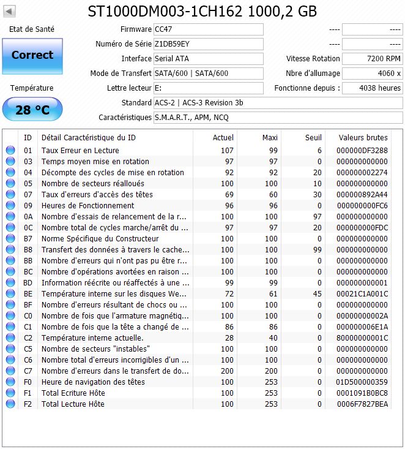Click status icon of row 09 Heures de Fonctionnement
405x449 pixels.
pyautogui.click(x=10, y=206)
